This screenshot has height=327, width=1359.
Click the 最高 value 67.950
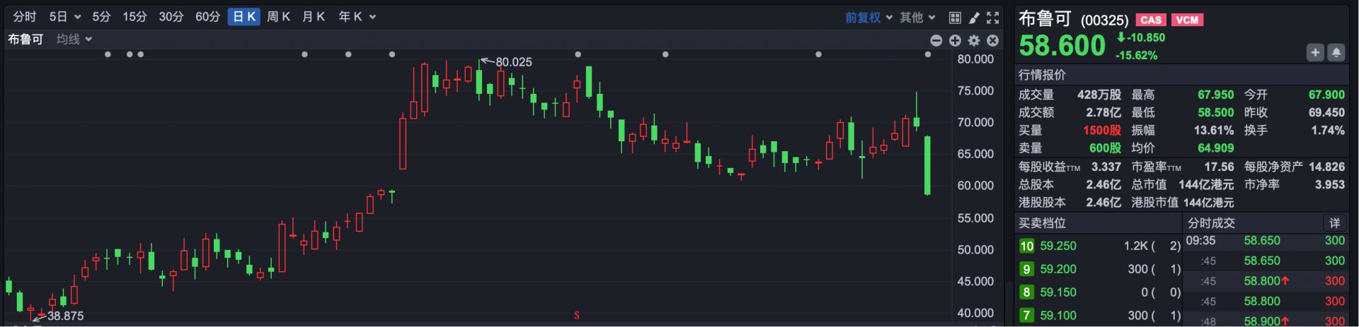tap(1216, 95)
